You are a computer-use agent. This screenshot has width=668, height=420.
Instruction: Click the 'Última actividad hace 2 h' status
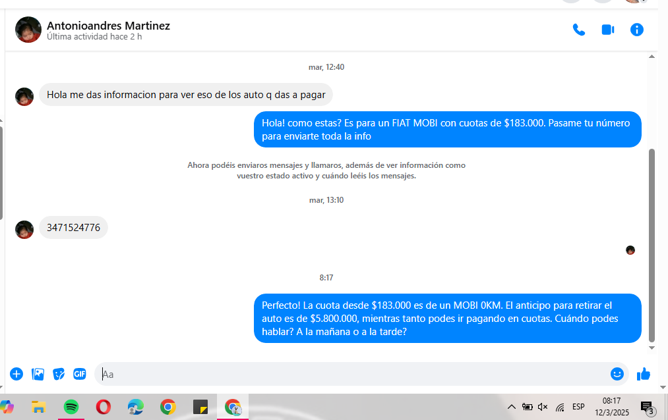point(94,37)
